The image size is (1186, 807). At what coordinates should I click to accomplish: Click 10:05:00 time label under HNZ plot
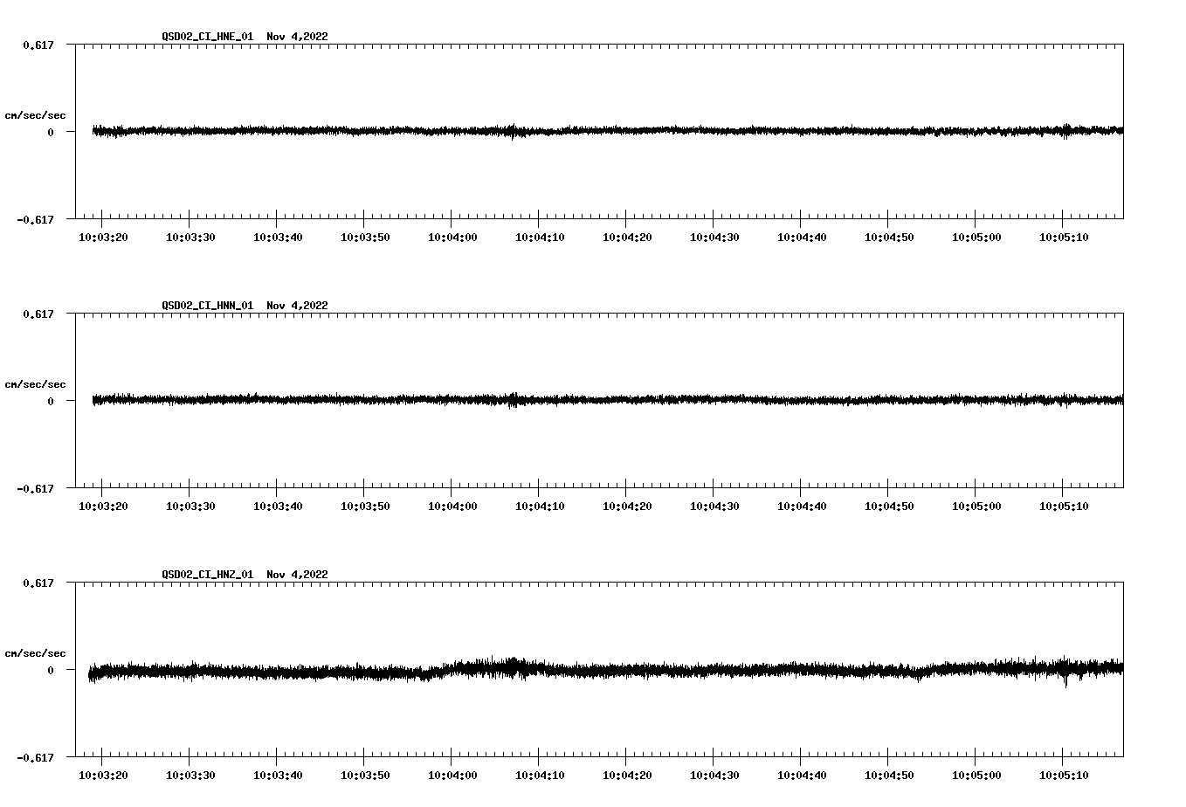click(976, 776)
